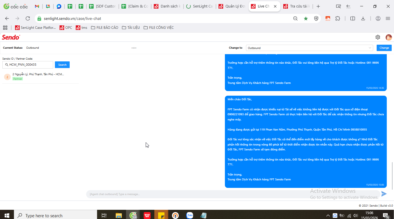Image resolution: width=394 pixels, height=219 pixels.
Task: Open the browser profile icon
Action: (378, 18)
